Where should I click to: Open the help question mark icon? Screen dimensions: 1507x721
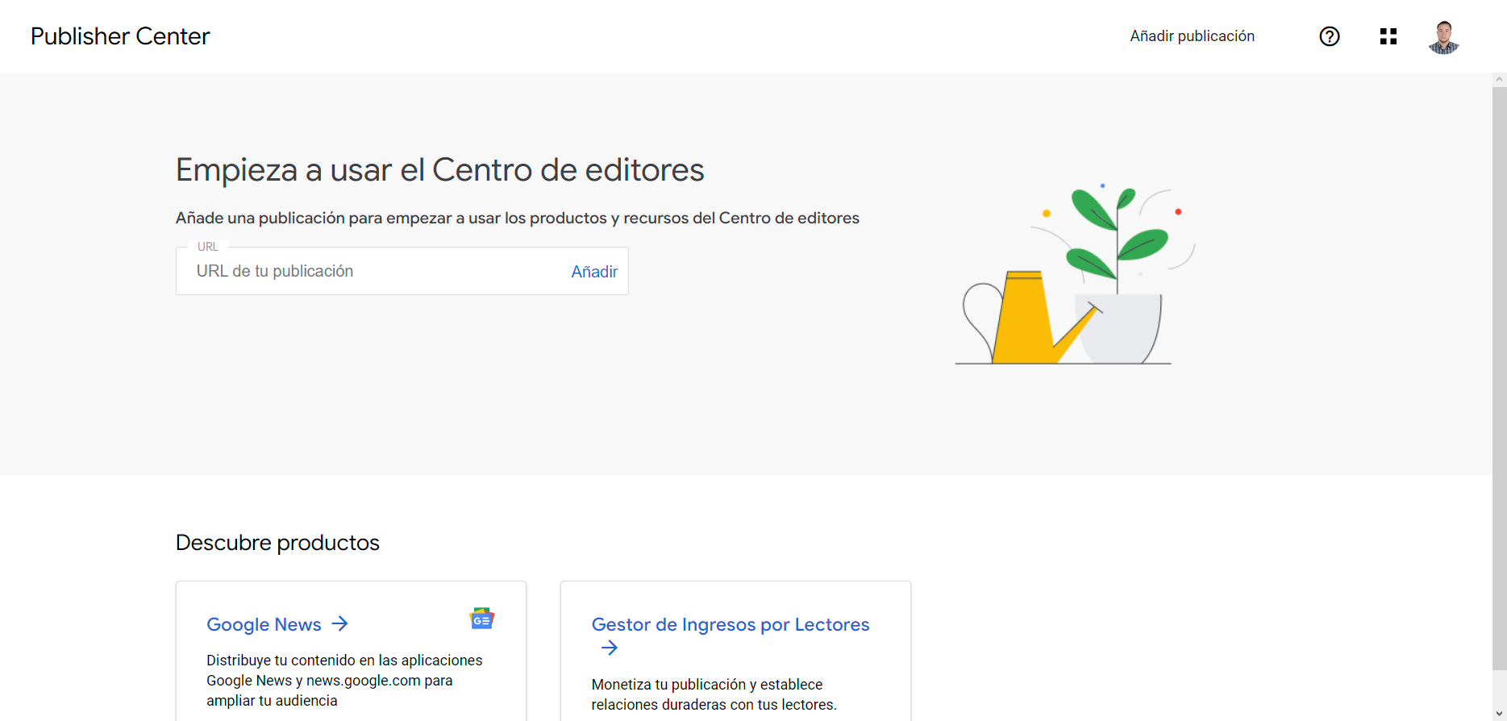(x=1329, y=36)
